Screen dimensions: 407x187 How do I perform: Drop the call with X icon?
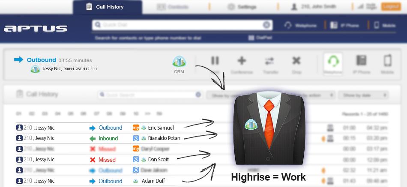296,61
